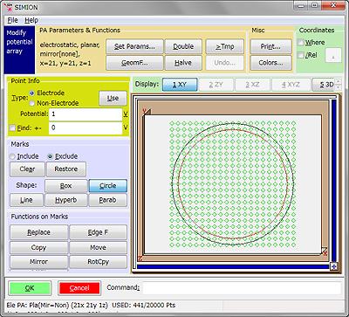Click the 'USED: 441/20000 Pts' status text
Image resolution: width=349 pixels, height=317 pixels.
pyautogui.click(x=144, y=305)
